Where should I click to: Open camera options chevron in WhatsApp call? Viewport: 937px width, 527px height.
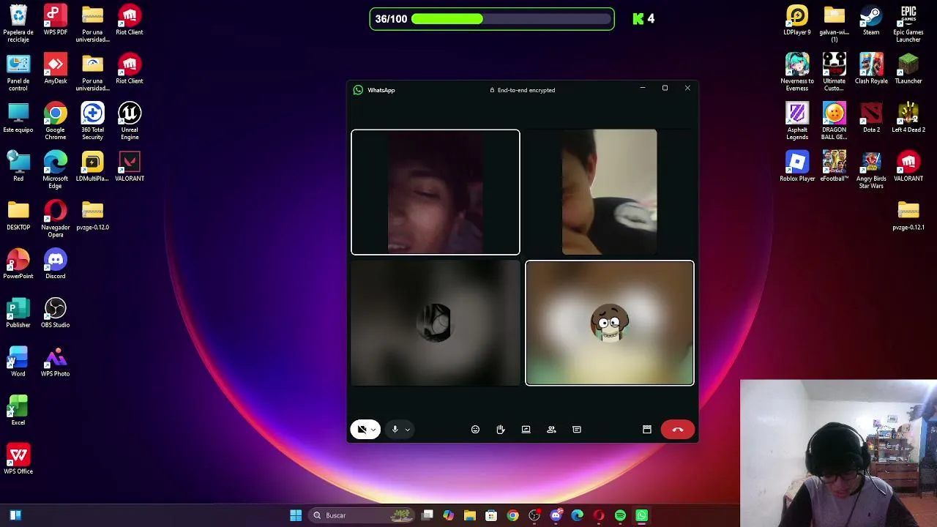click(374, 430)
